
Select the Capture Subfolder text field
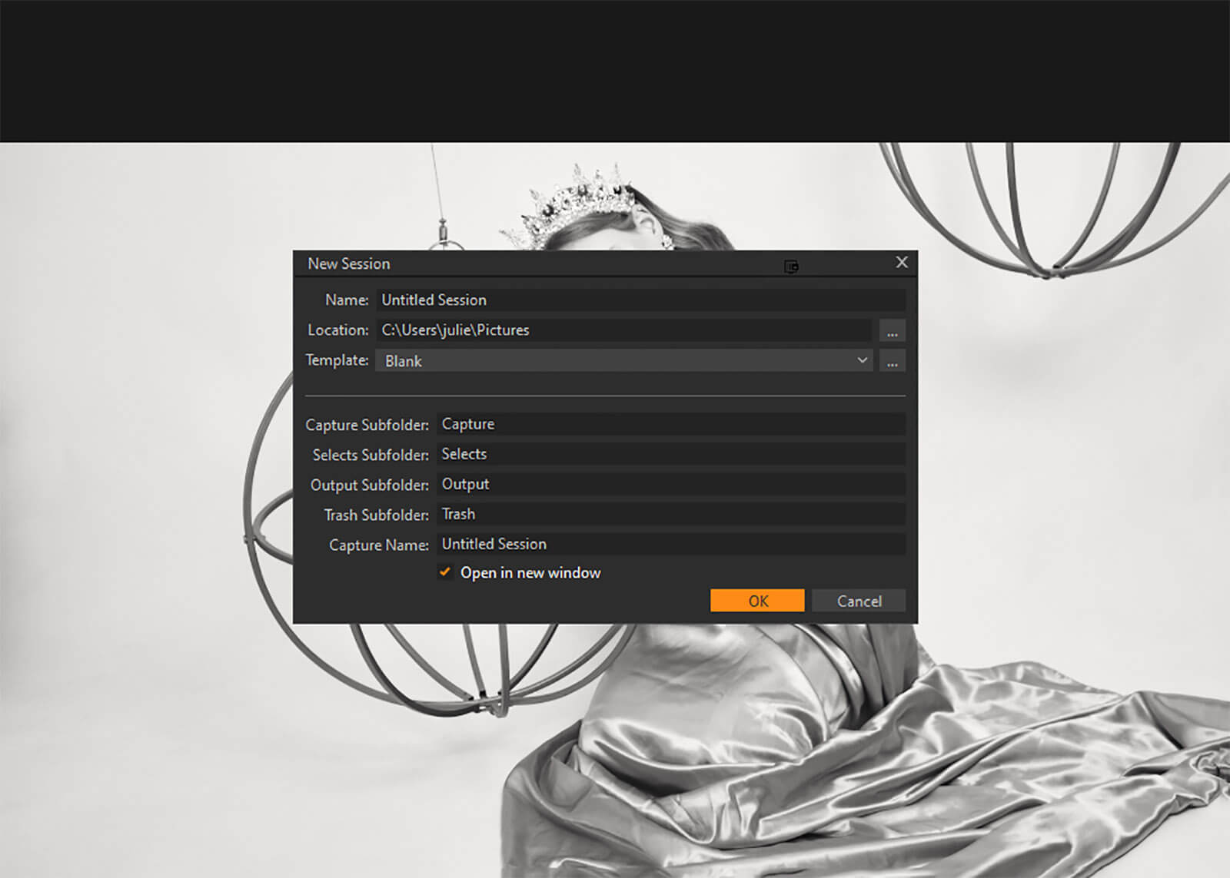pos(670,424)
